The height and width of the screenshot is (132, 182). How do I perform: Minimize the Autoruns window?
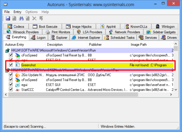155,4
